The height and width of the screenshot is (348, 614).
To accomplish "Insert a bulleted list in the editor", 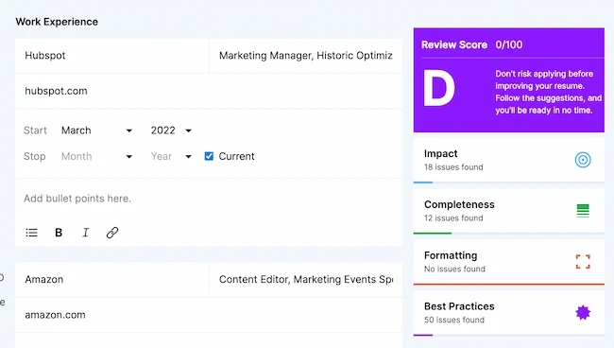I will click(32, 233).
